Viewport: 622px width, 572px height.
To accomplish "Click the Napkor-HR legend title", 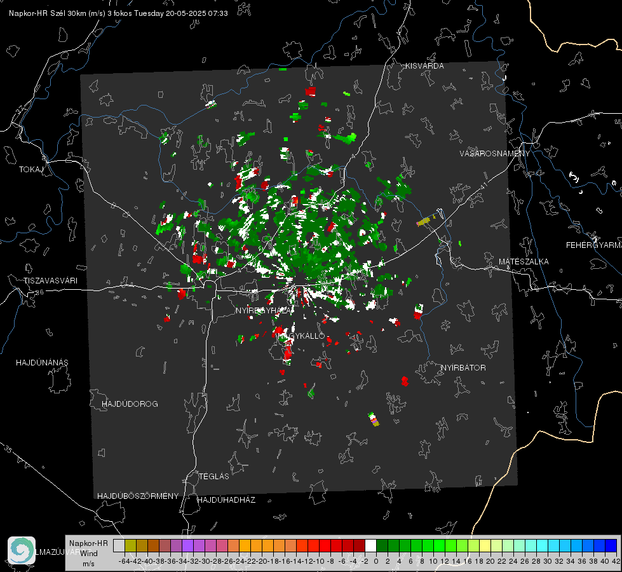I will tap(88, 543).
